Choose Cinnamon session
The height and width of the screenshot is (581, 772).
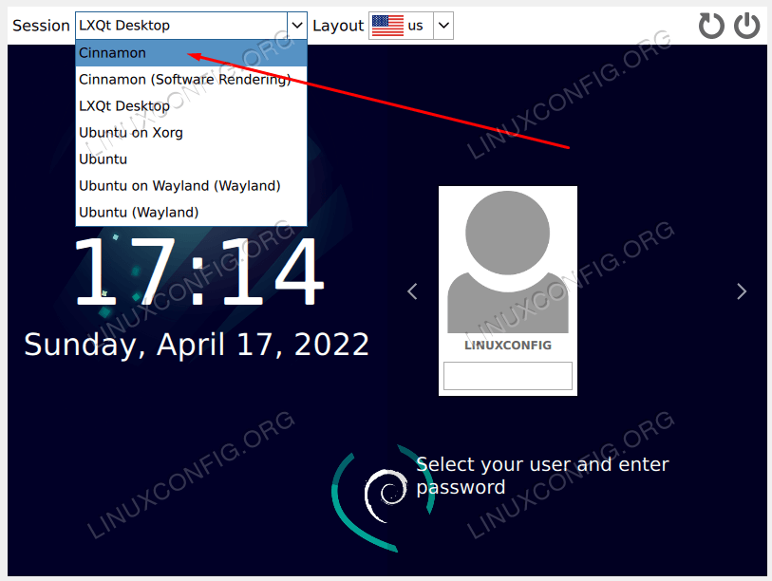(x=191, y=52)
